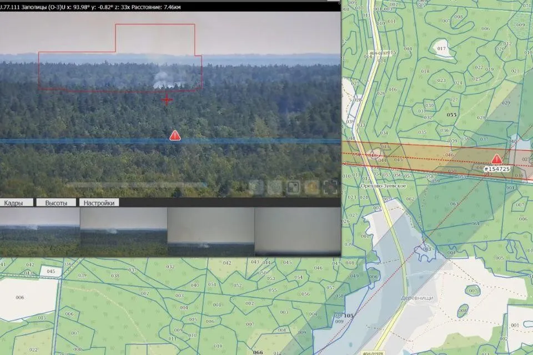This screenshot has height=355, width=533.
Task: Click the #154725 incident label on map
Action: [x=497, y=169]
